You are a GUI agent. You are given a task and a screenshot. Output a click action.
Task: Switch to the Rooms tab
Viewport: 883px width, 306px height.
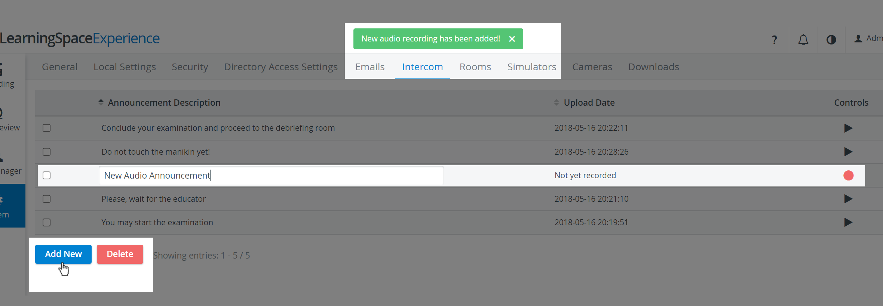475,67
